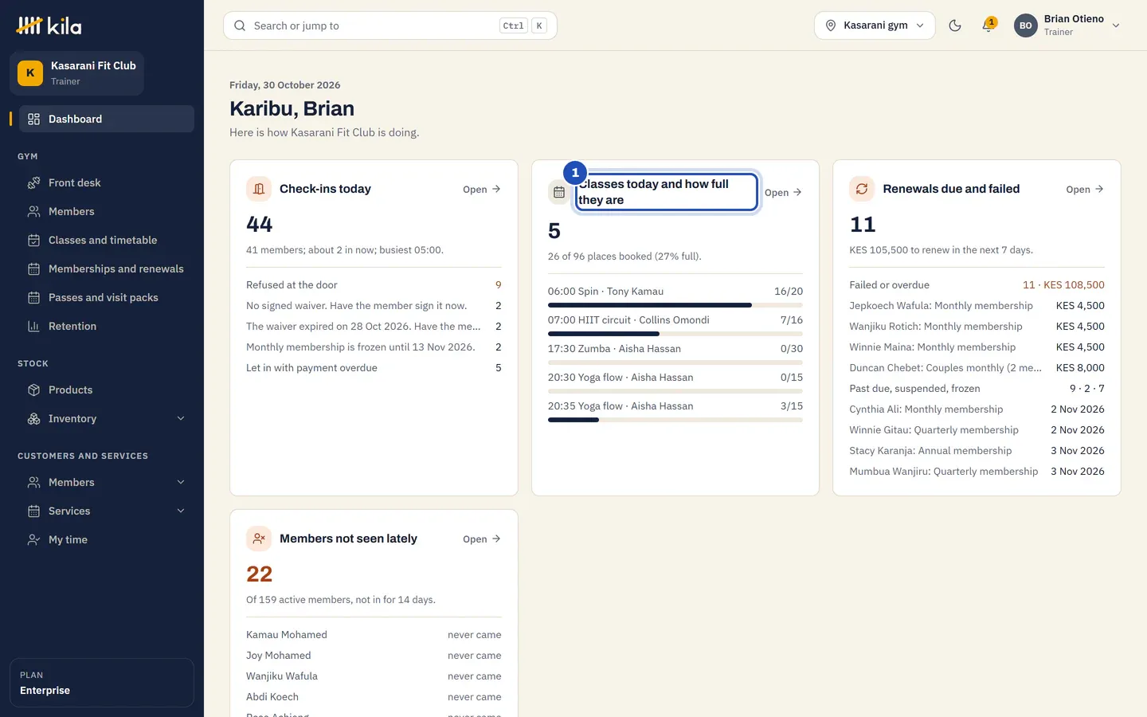The height and width of the screenshot is (717, 1147).
Task: Open the Kasarani gym location dropdown
Action: click(875, 25)
